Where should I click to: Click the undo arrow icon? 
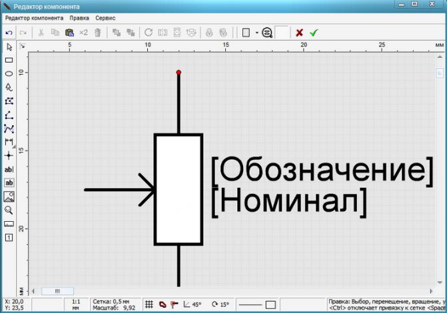pyautogui.click(x=9, y=32)
